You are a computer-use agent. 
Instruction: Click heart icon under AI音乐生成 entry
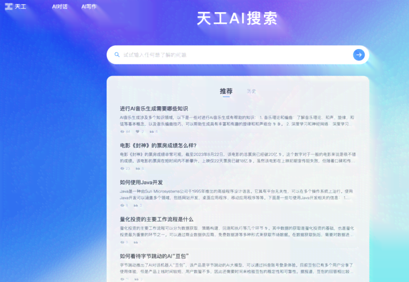click(138, 131)
